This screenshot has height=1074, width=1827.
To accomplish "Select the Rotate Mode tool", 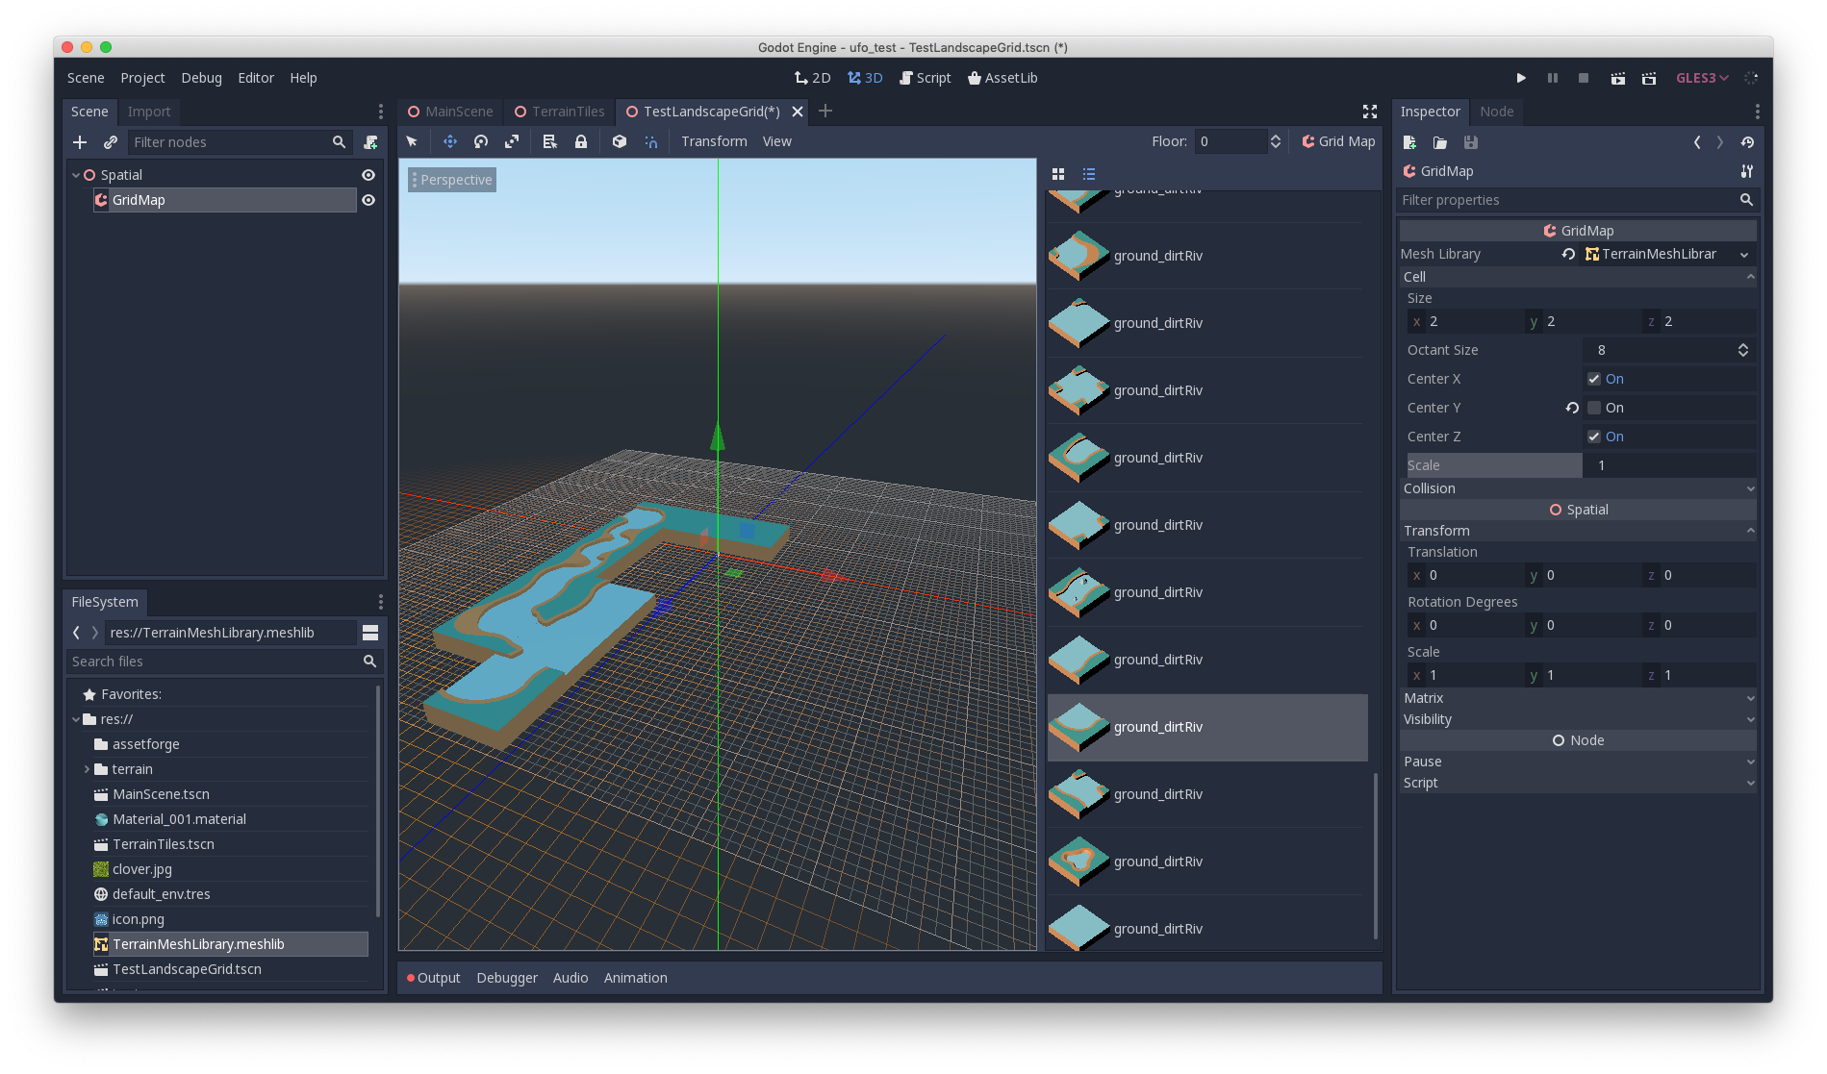I will point(481,141).
